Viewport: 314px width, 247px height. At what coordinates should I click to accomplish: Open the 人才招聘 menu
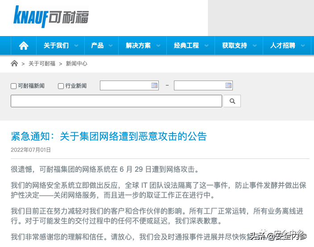click(x=283, y=45)
